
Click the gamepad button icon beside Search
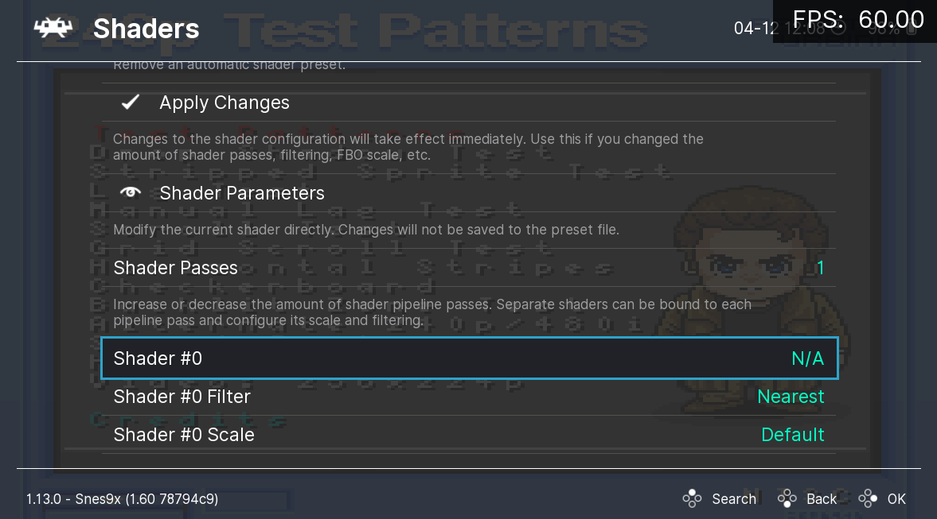point(692,498)
